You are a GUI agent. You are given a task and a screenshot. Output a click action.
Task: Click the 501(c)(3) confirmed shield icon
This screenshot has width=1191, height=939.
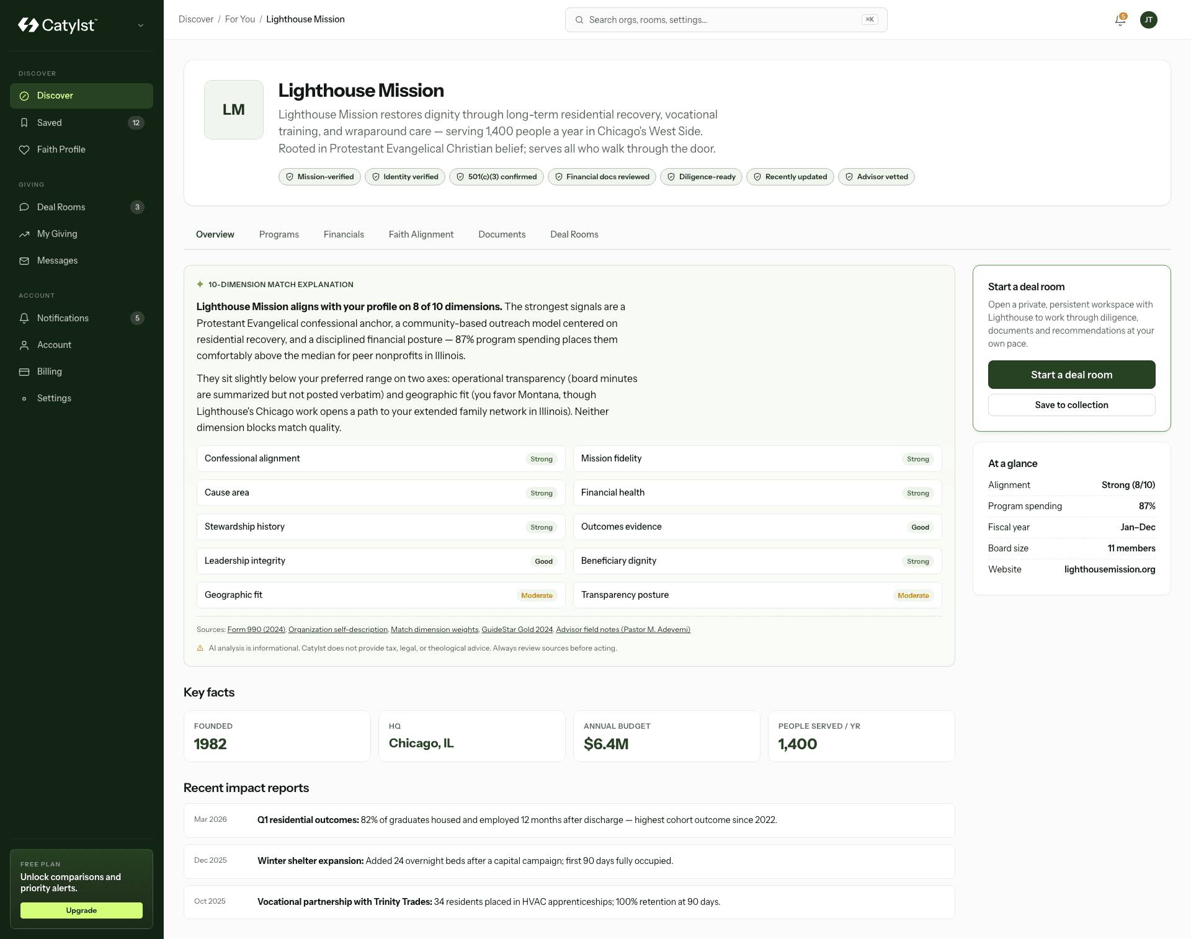[460, 177]
